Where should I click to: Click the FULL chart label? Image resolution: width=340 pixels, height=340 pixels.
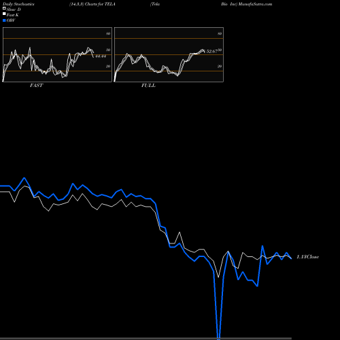(x=148, y=85)
